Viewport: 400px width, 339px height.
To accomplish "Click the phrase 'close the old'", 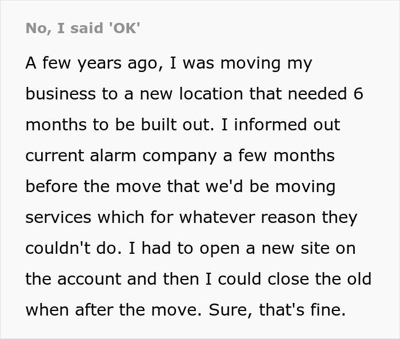I will [319, 279].
